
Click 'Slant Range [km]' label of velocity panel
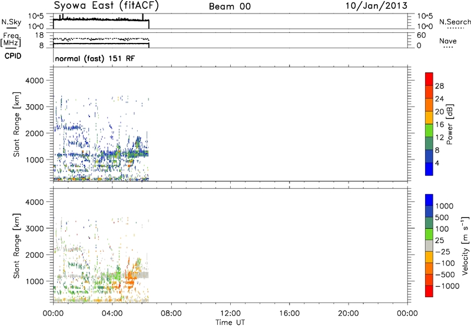pyautogui.click(x=17, y=246)
